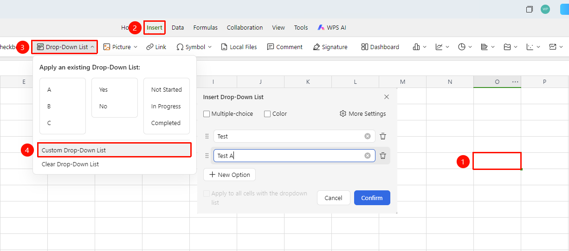Apply the A B C drop-down list preset
Viewport: 569px width, 251px height.
63,106
